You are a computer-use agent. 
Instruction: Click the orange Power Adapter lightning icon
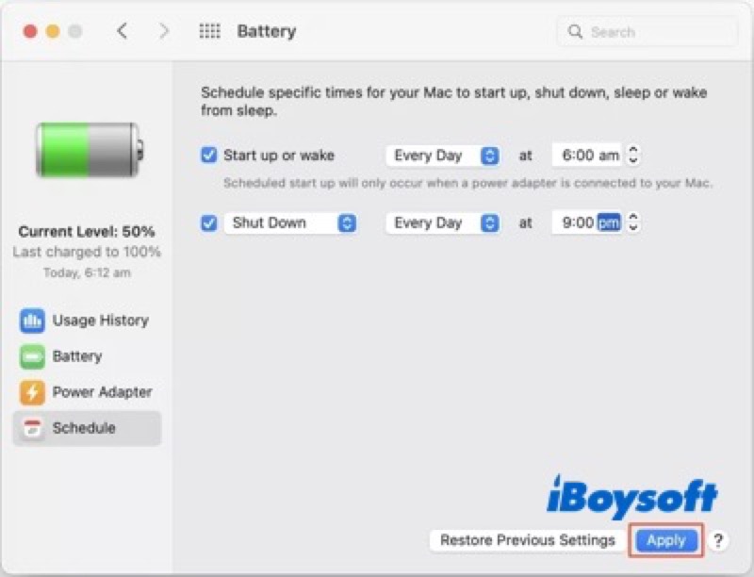32,392
